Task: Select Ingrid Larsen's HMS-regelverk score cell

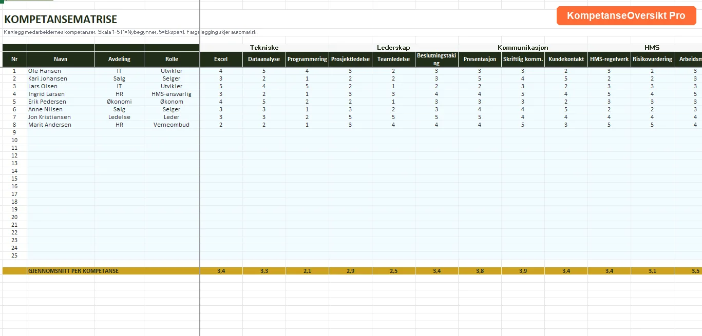Action: [x=609, y=94]
